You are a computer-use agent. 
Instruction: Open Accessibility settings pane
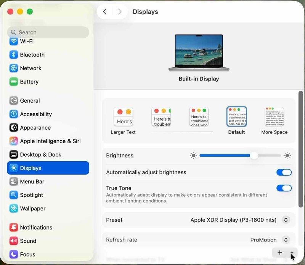(x=48, y=114)
